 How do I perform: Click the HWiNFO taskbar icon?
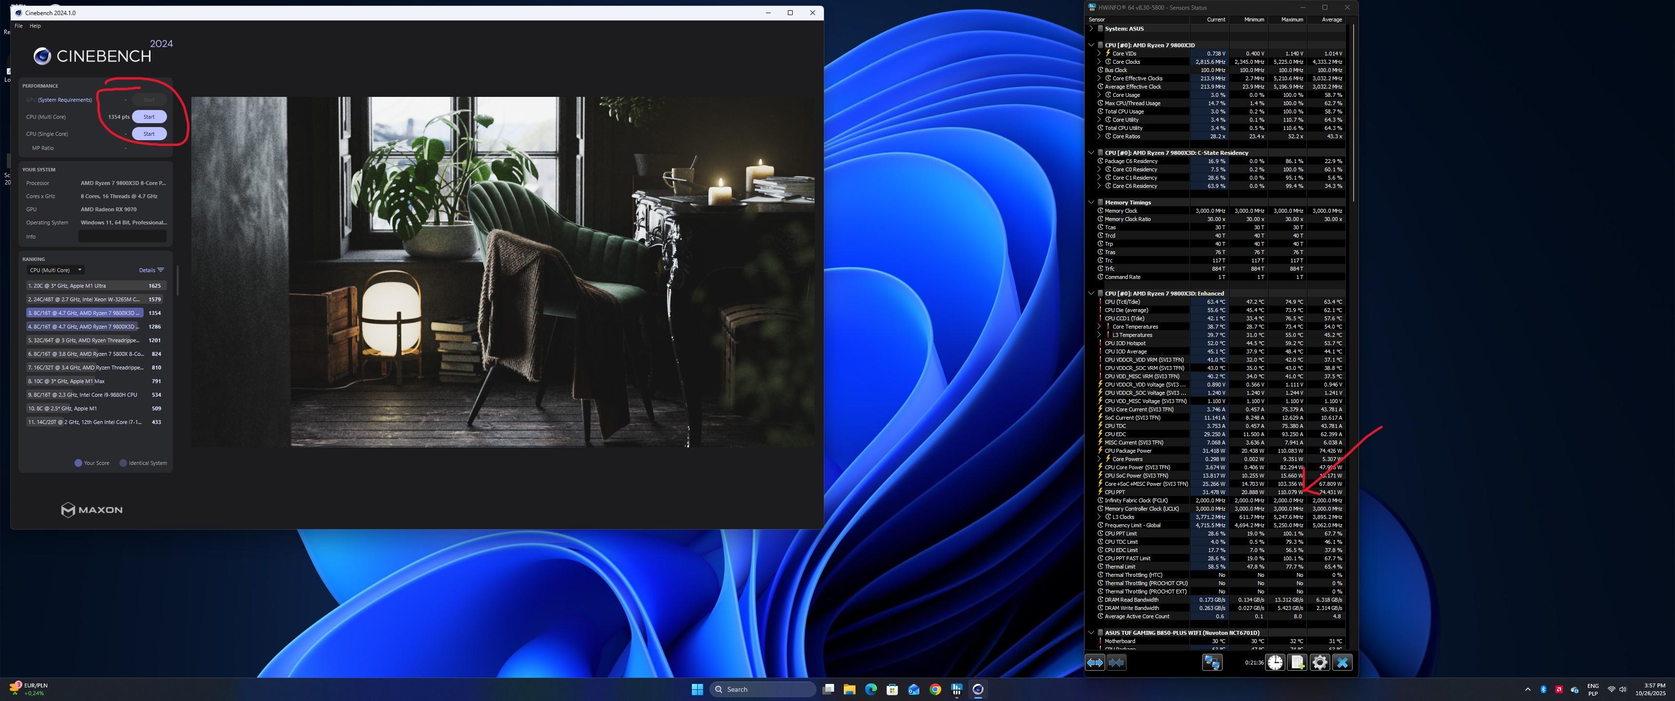[x=956, y=689]
